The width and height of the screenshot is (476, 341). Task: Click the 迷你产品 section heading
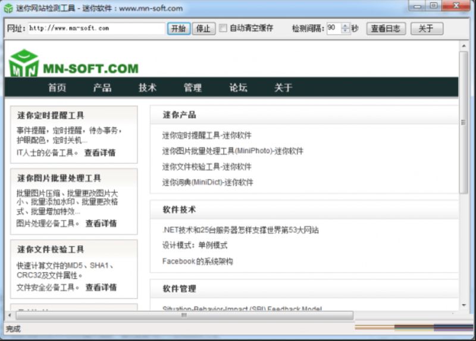(180, 115)
